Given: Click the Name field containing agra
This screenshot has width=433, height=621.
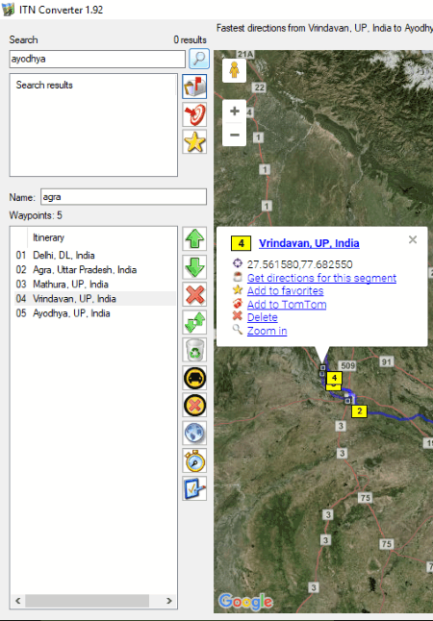Looking at the screenshot, I should tap(123, 197).
